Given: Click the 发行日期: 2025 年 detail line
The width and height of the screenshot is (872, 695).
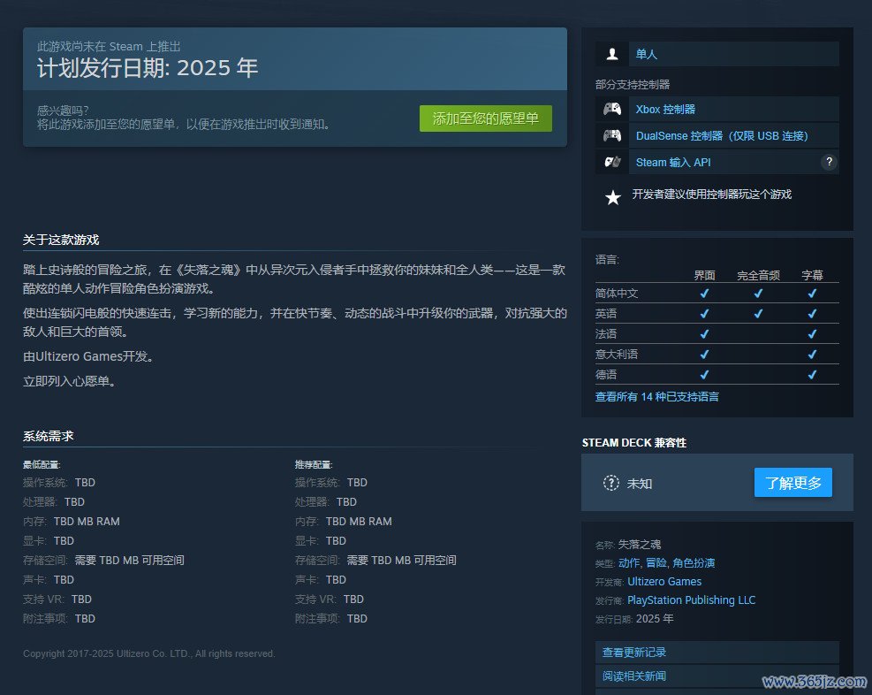Looking at the screenshot, I should [x=634, y=619].
